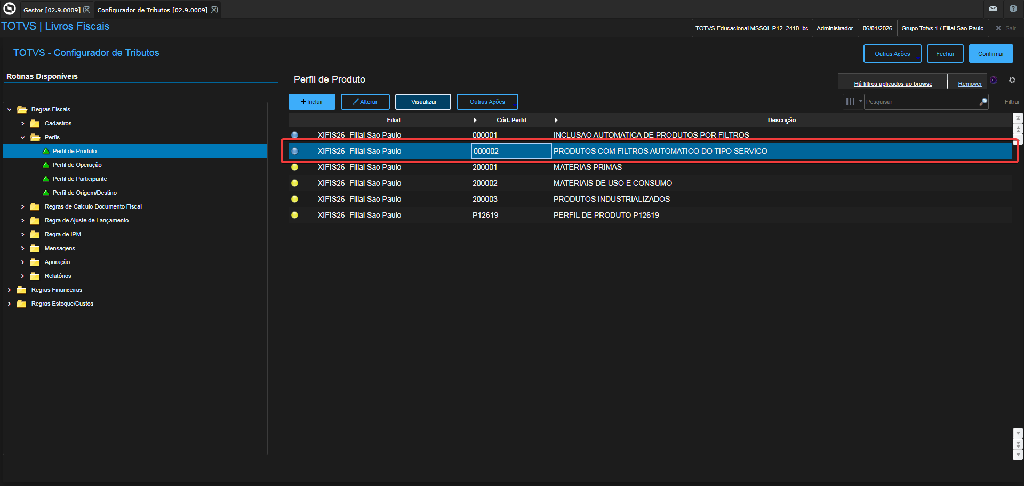Click the Cód. Perfil column header
This screenshot has height=486, width=1024.
point(511,120)
